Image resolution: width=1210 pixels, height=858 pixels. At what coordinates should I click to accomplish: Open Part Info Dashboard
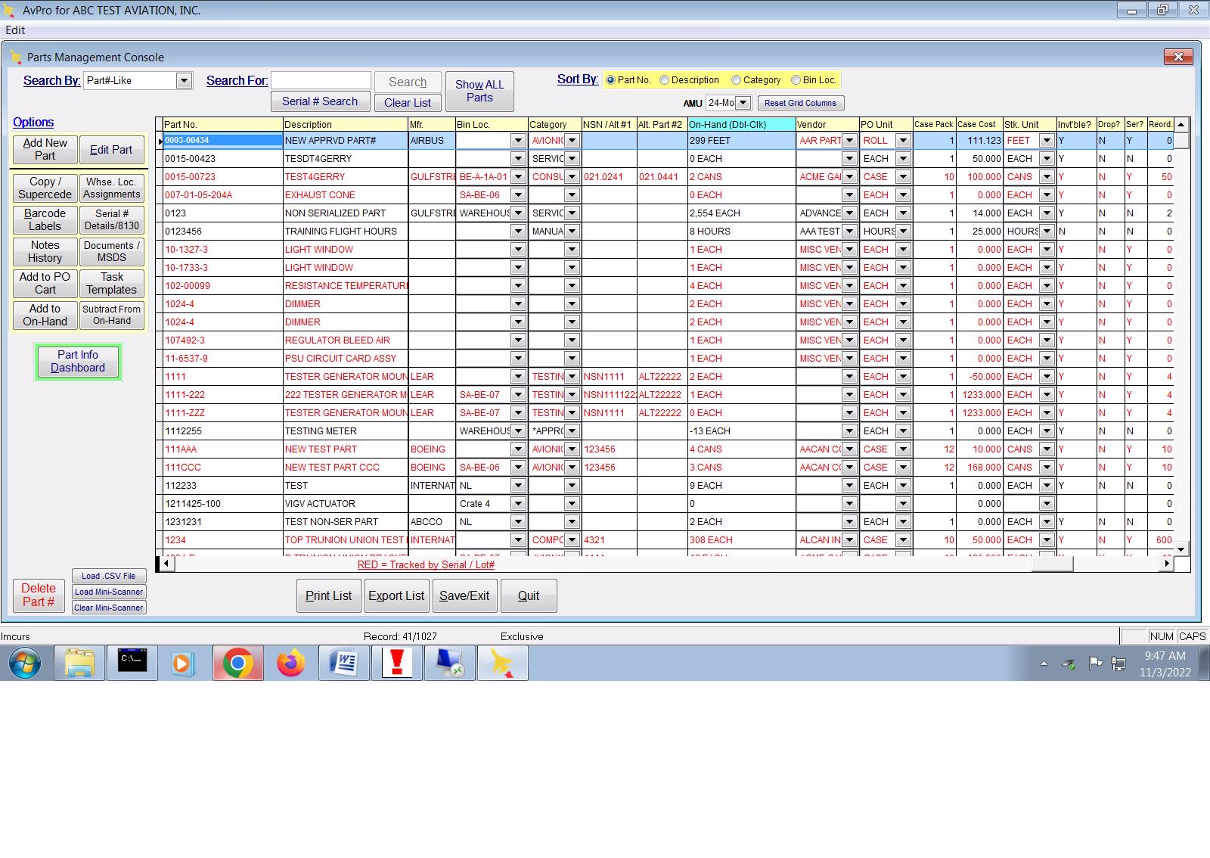(x=78, y=362)
